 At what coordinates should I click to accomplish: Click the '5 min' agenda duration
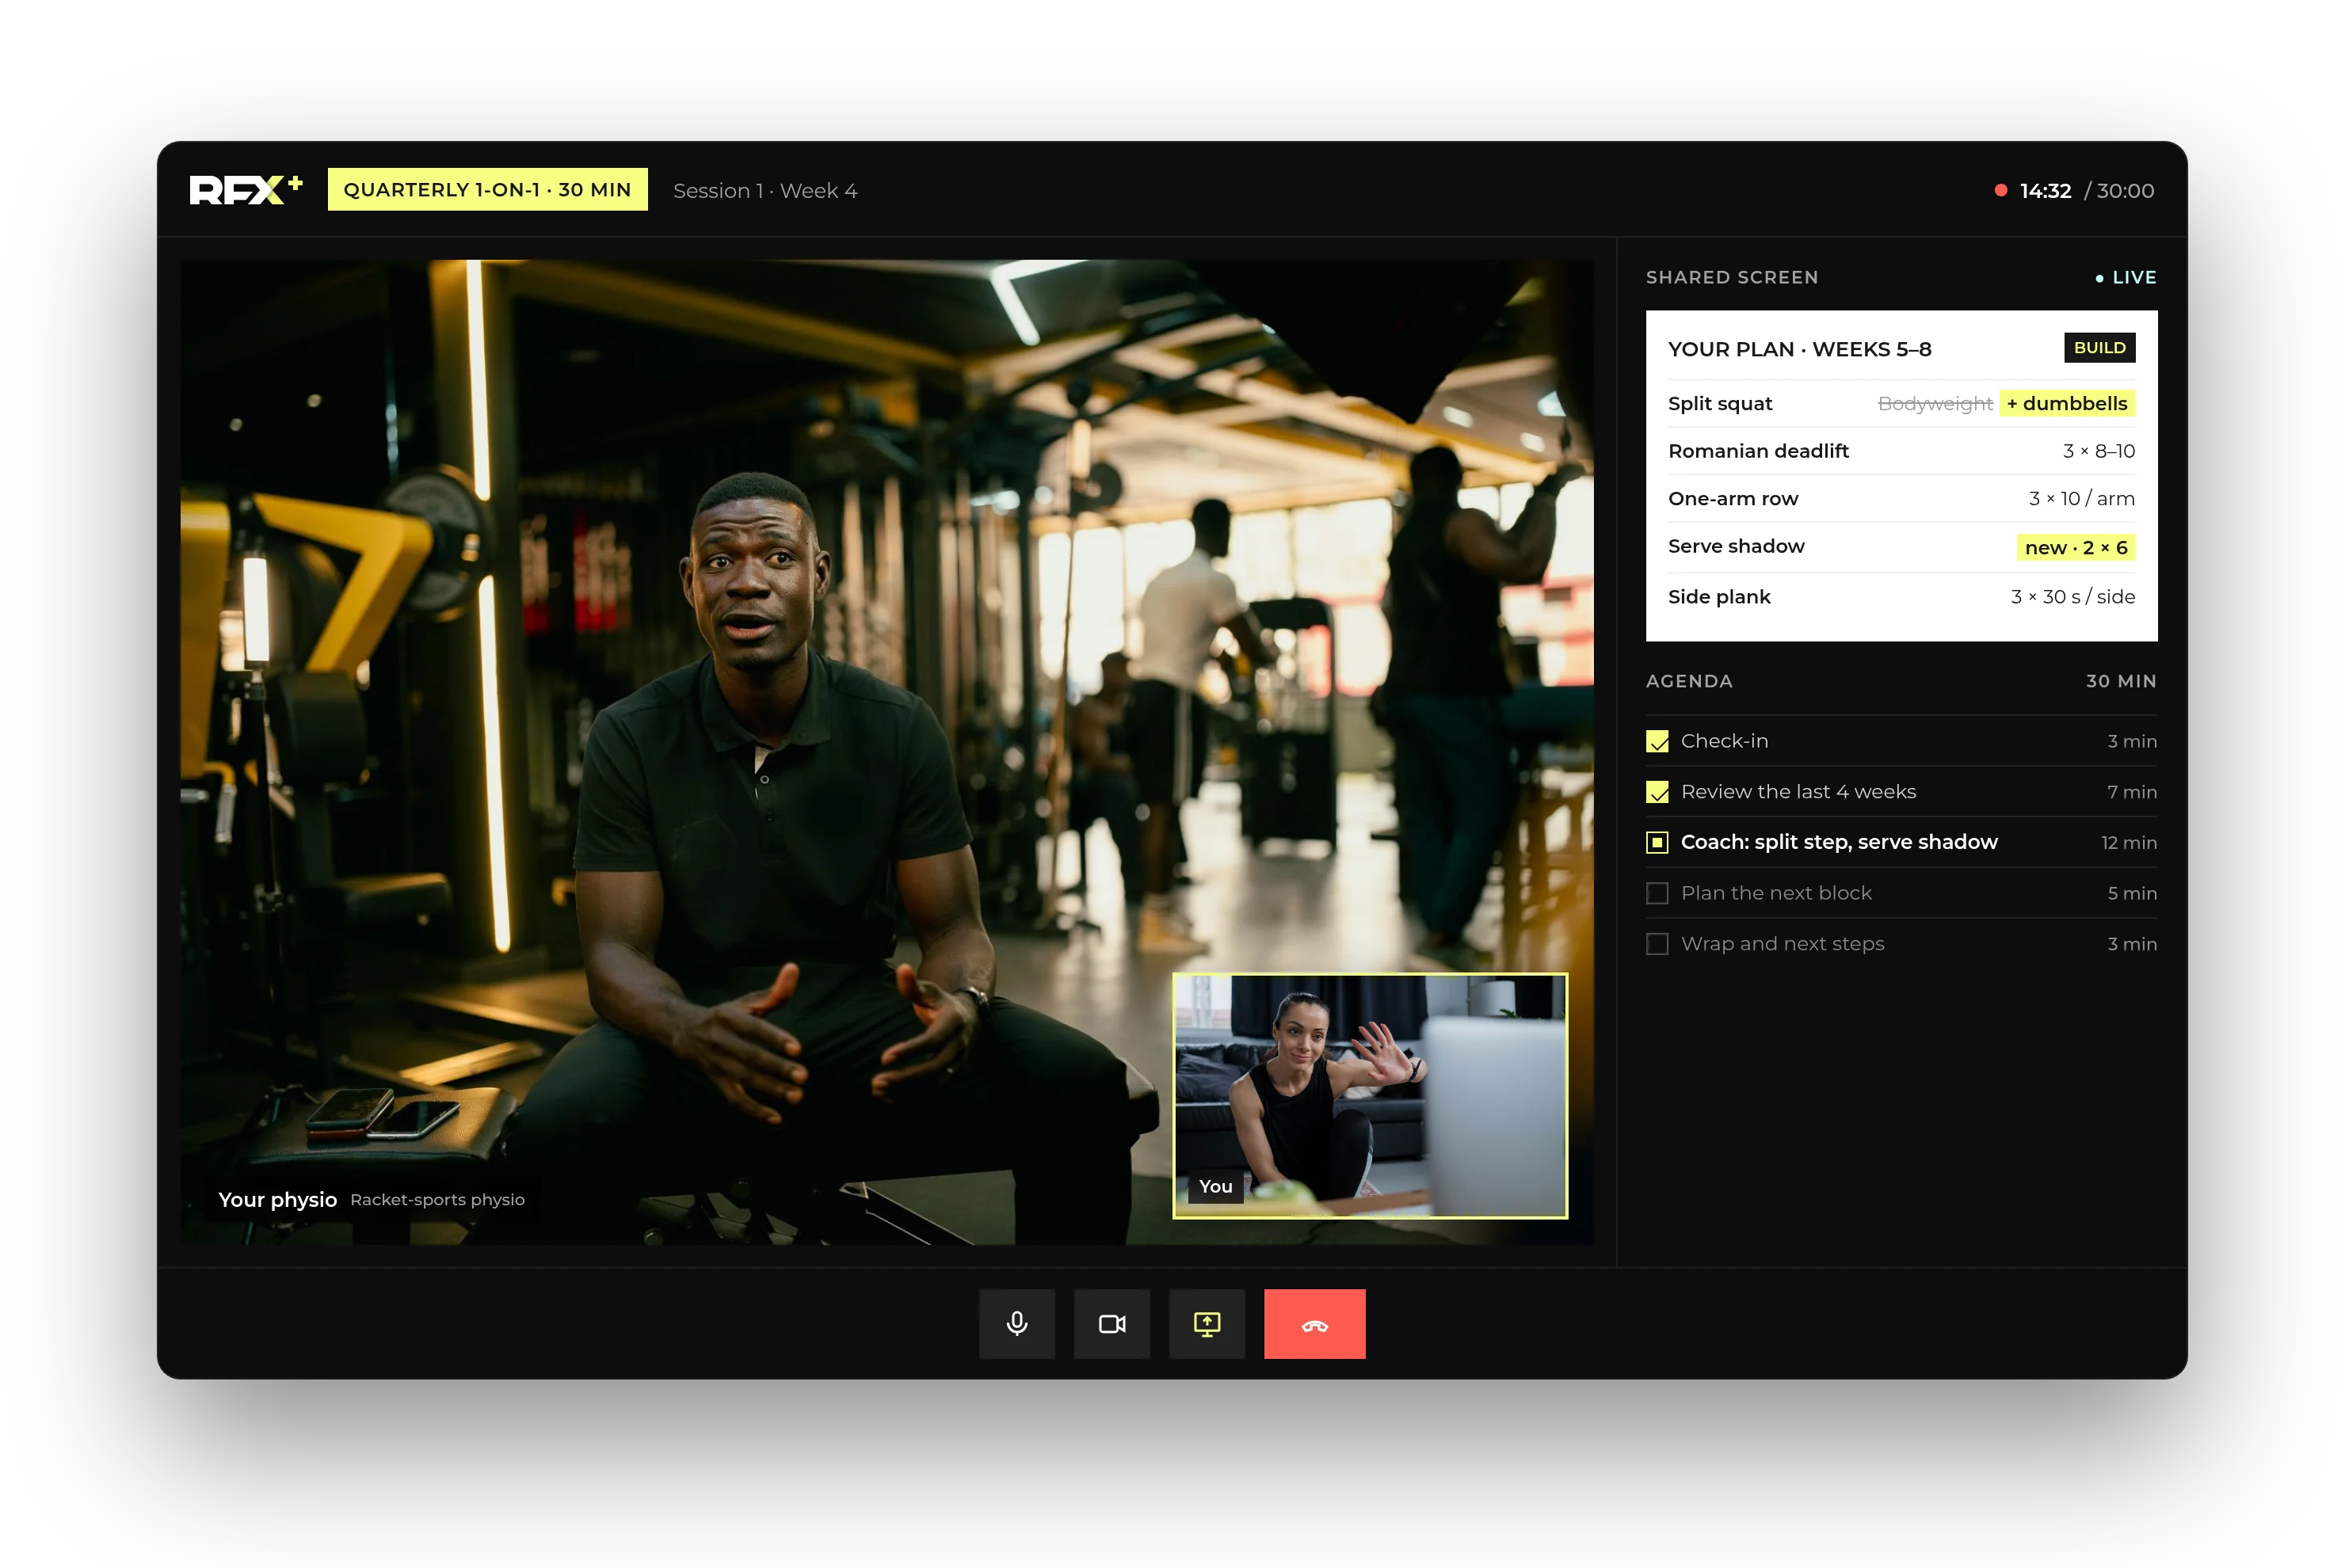[x=2131, y=893]
